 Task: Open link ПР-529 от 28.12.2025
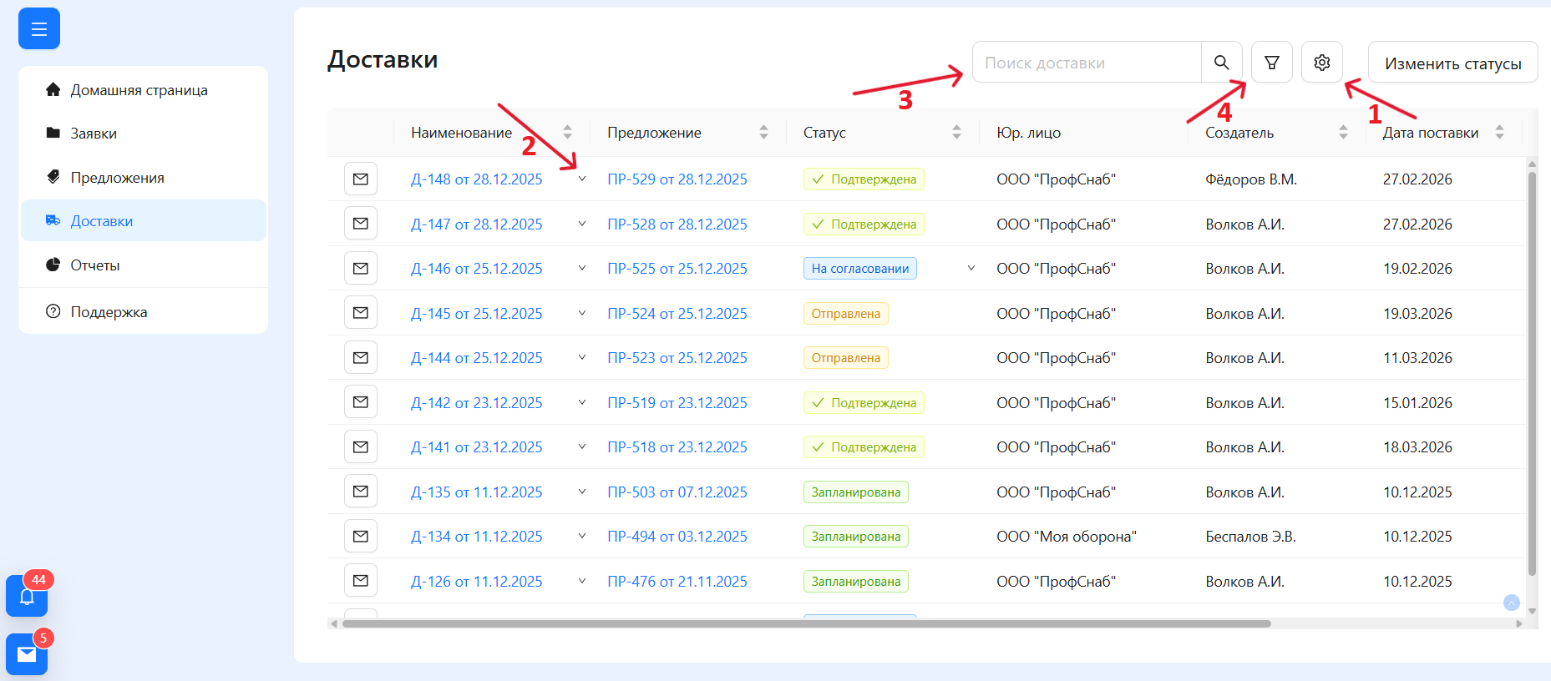click(677, 179)
